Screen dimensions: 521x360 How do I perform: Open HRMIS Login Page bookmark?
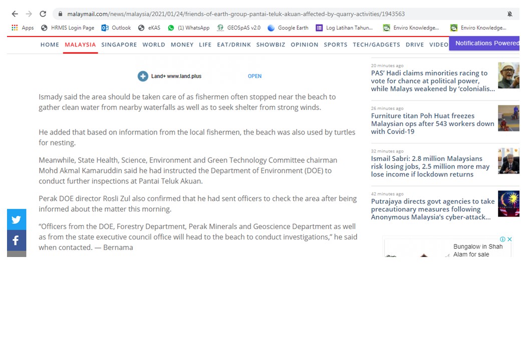68,28
